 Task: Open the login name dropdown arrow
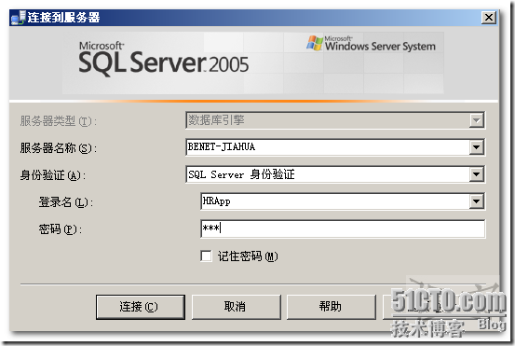[476, 201]
